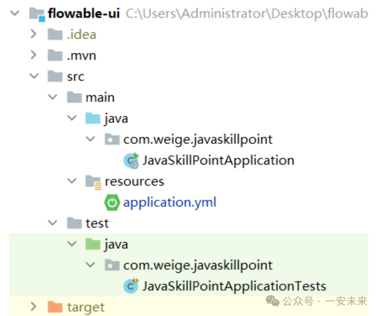Expand the .idea folder

tap(34, 35)
